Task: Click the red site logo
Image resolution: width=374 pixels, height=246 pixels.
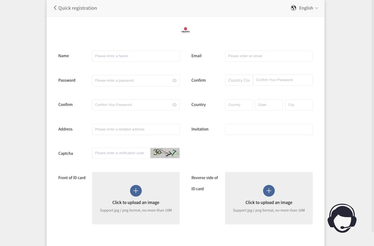Action: coord(185,30)
